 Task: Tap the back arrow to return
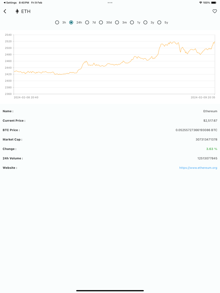(5, 11)
